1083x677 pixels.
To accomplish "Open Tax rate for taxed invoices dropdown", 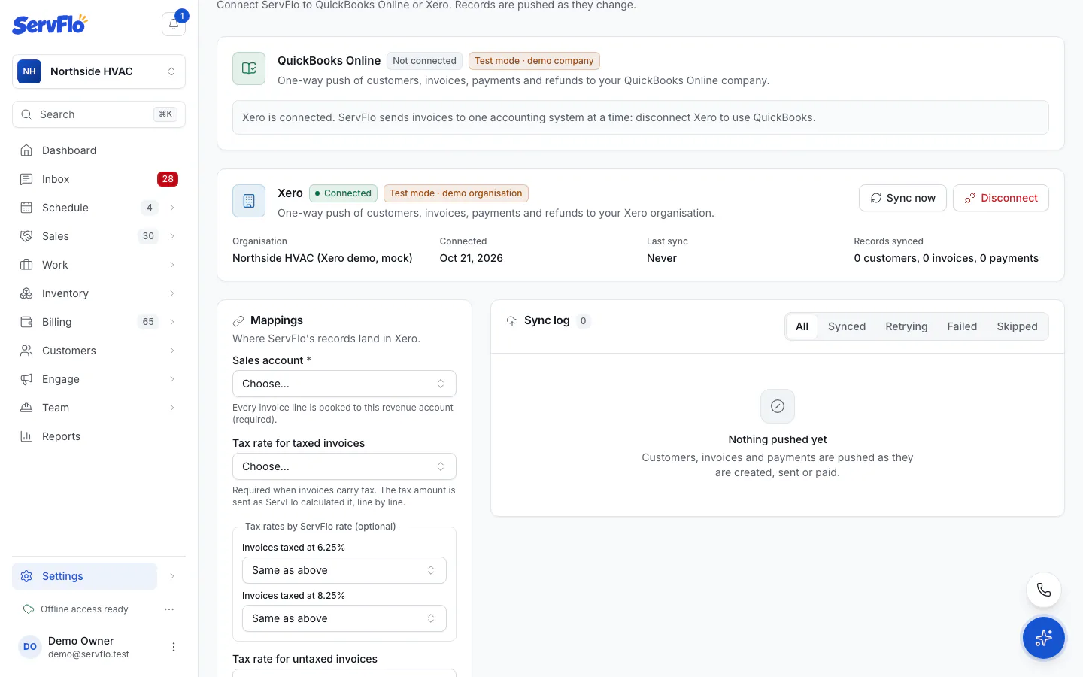I will 344,466.
